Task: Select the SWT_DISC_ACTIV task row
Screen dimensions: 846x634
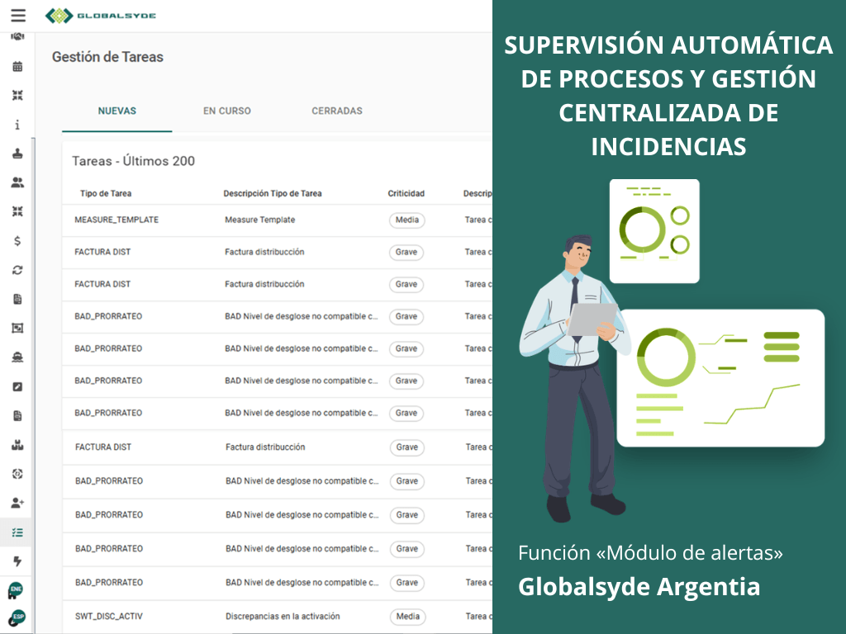Action: coord(278,616)
